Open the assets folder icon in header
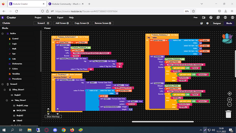Screen dimensions: 236x133 pyautogui.click(x=204, y=17)
